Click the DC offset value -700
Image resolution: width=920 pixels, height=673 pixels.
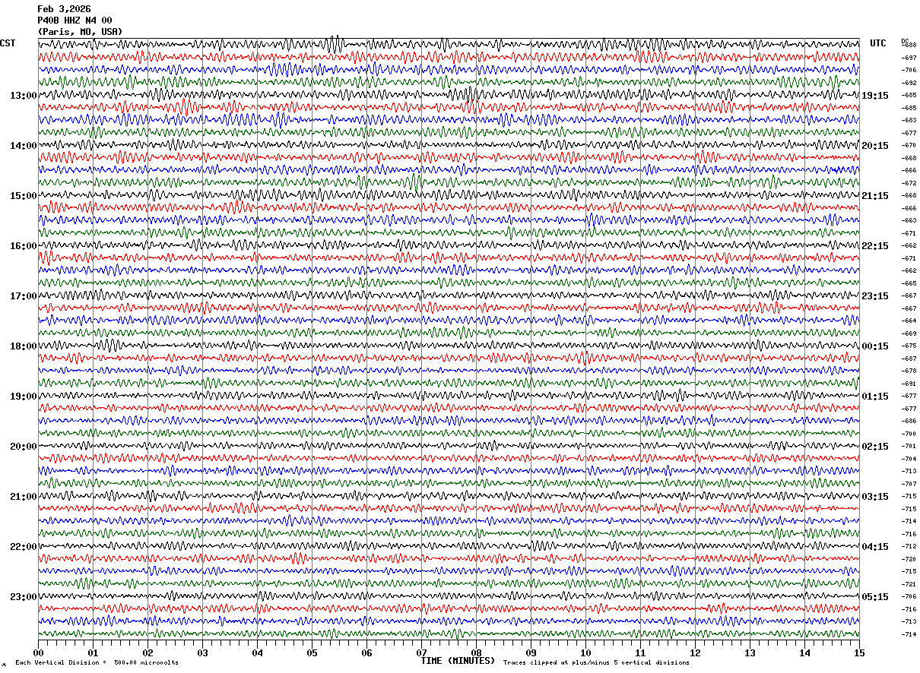coord(909,434)
